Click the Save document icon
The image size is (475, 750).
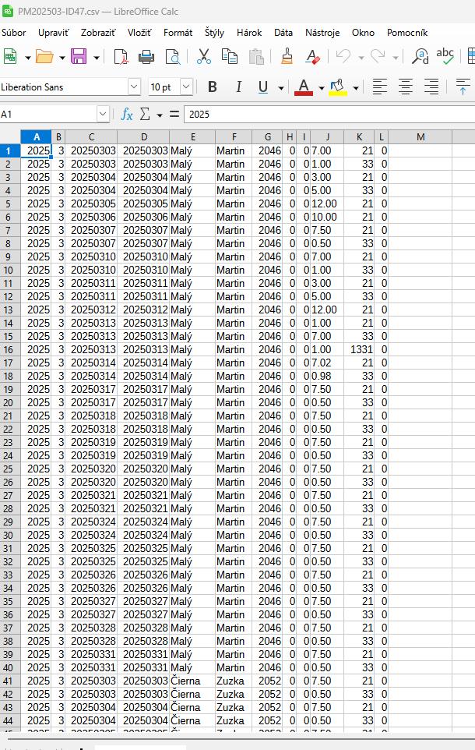point(79,56)
